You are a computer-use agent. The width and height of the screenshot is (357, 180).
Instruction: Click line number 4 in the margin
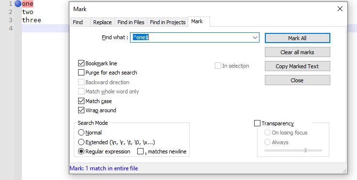click(11, 29)
